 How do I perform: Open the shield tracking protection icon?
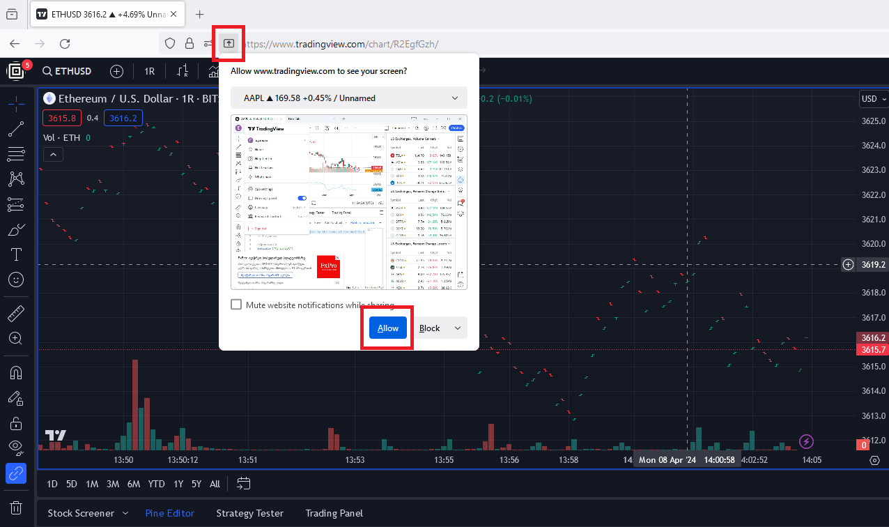(170, 43)
